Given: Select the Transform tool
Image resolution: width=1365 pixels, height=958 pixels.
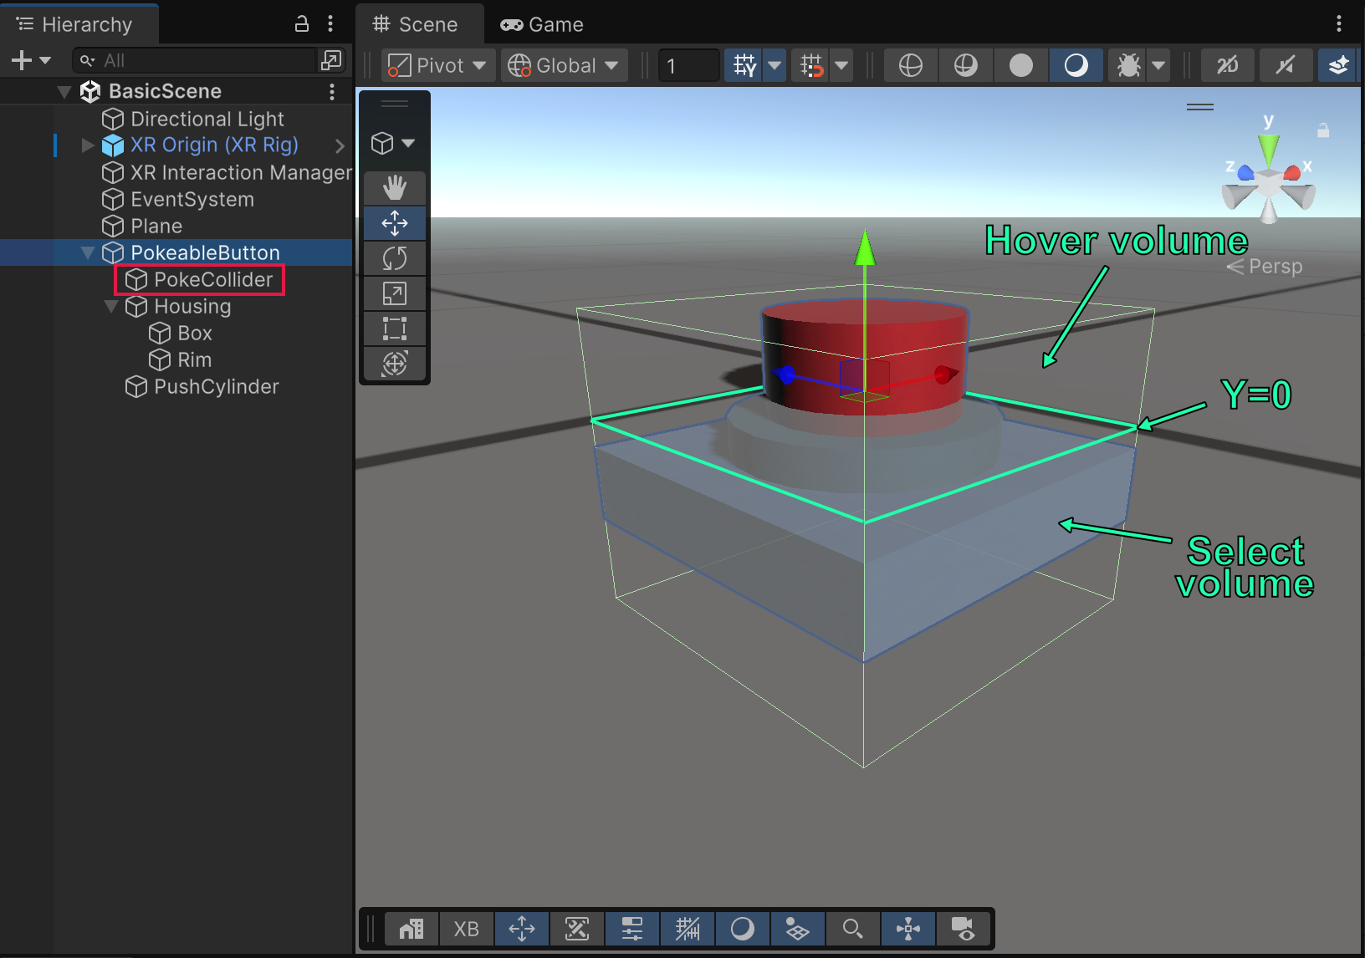Looking at the screenshot, I should click(x=395, y=364).
